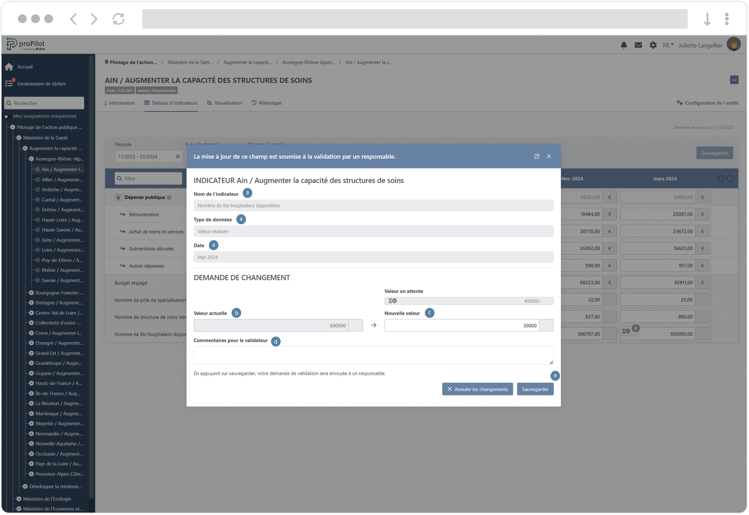Toggle Mes assignations uniquement option
The width and height of the screenshot is (749, 515).
click(x=6, y=116)
